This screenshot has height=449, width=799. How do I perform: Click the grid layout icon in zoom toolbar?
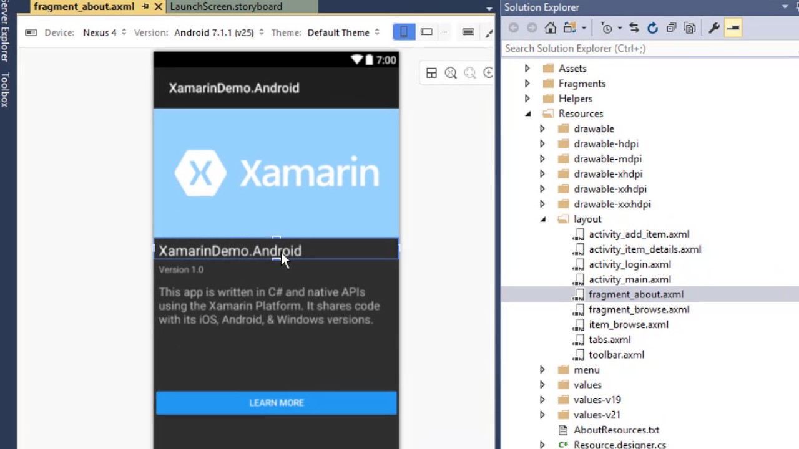point(431,73)
